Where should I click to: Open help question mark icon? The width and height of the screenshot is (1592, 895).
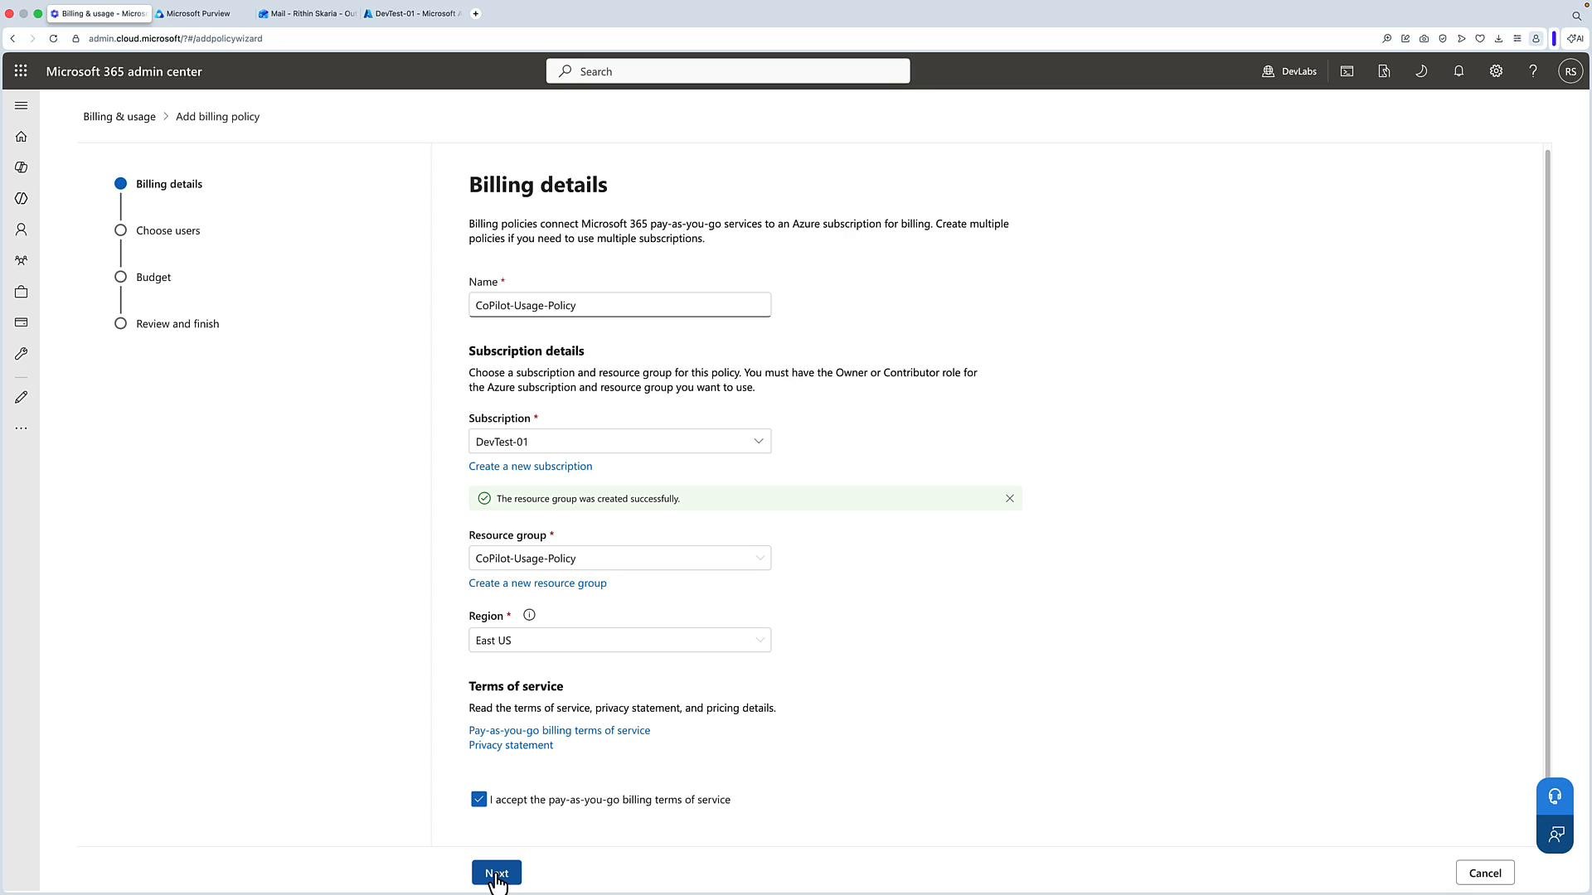click(1533, 71)
